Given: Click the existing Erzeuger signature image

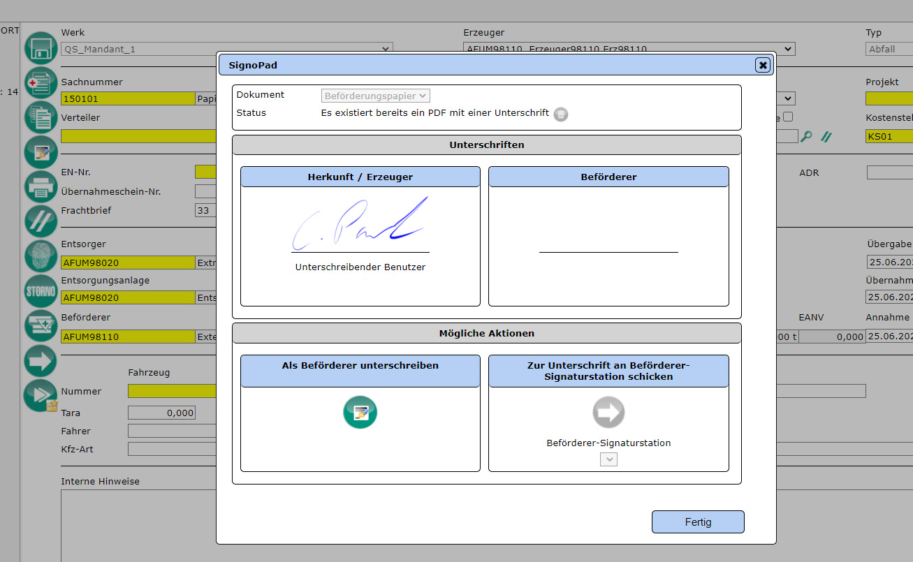Looking at the screenshot, I should tap(360, 223).
